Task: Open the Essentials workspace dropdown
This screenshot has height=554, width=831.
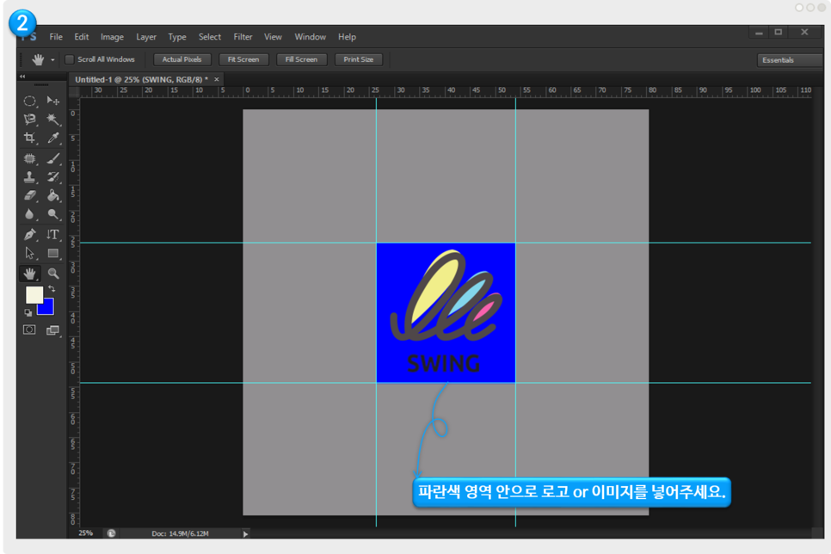Action: coord(791,60)
